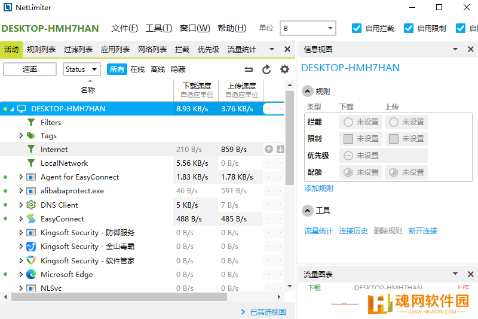Click the alibabaprotect.exe app icon

click(x=31, y=191)
